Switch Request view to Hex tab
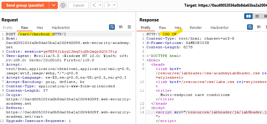The image size is (267, 124). point(40,27)
